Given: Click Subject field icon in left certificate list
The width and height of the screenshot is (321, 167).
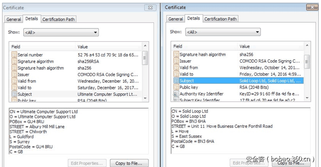Looking at the screenshot, I should coord(14,94).
